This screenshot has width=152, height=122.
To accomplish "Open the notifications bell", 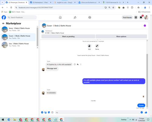I will pyautogui.click(x=141, y=17).
